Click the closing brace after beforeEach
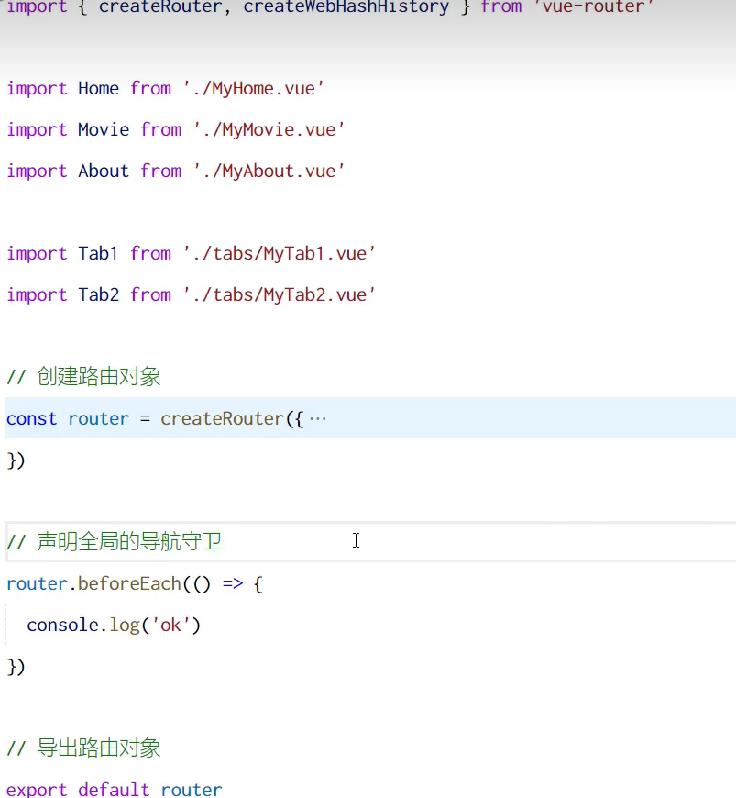The width and height of the screenshot is (736, 798). pyautogui.click(x=15, y=667)
